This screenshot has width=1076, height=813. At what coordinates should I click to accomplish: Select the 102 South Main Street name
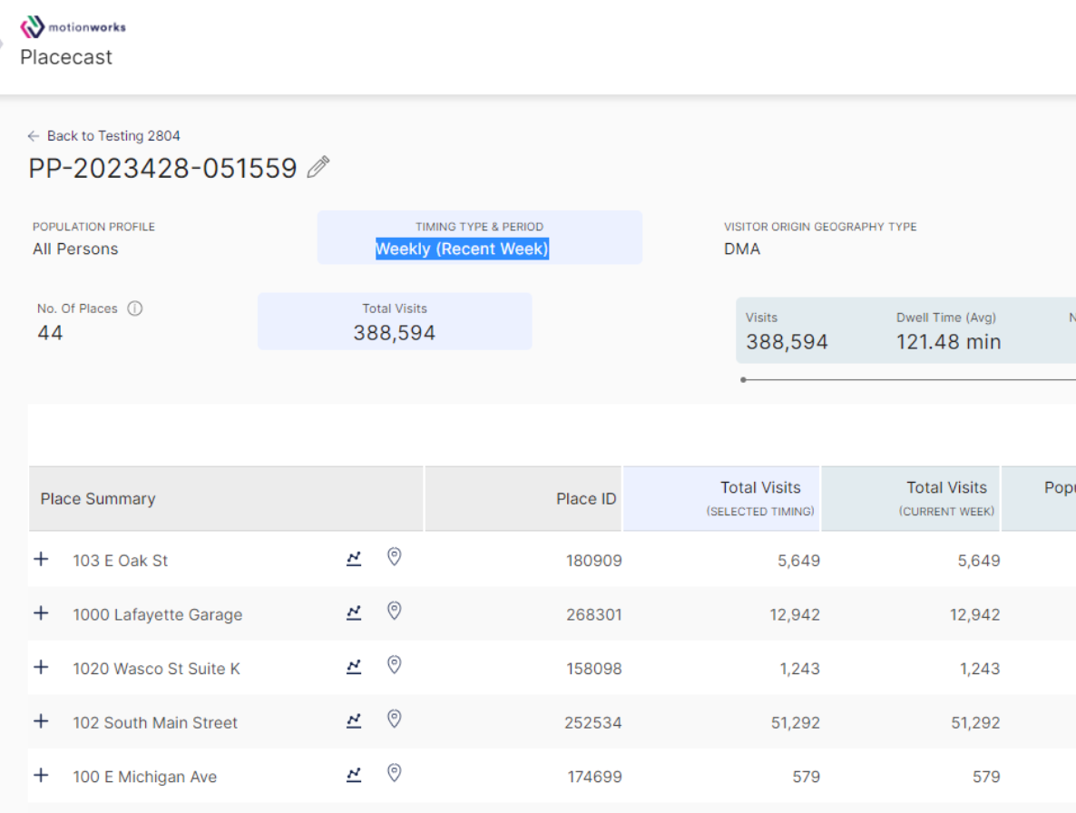[x=155, y=722]
